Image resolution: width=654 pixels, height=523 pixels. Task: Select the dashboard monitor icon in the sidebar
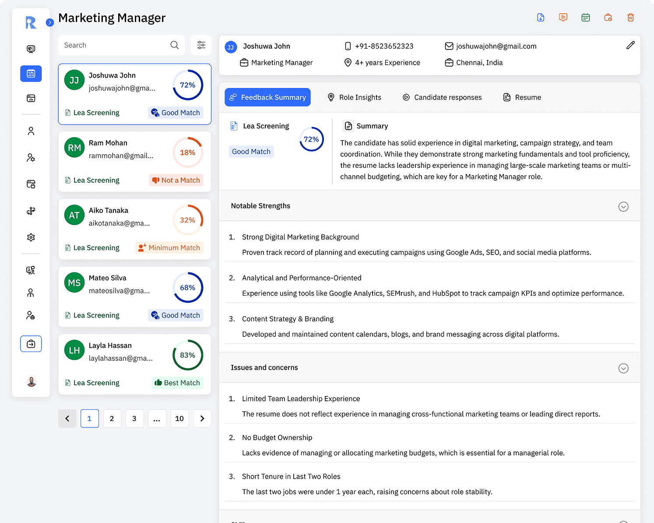pos(31,49)
